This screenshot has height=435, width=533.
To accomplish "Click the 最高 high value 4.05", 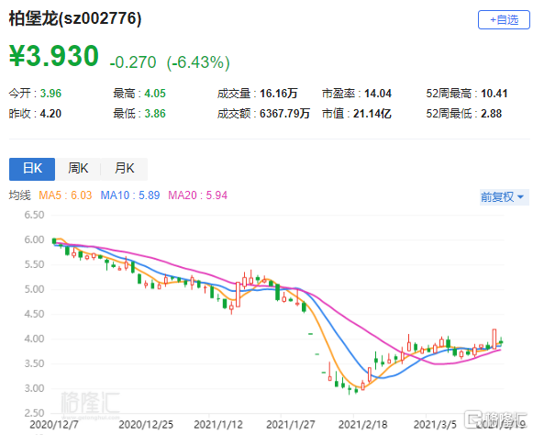I will [155, 94].
